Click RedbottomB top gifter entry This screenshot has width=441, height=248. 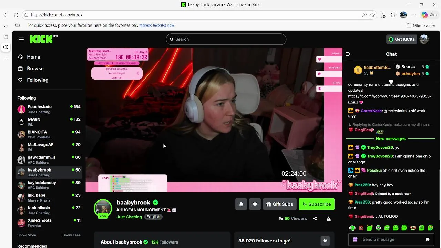tap(373, 70)
